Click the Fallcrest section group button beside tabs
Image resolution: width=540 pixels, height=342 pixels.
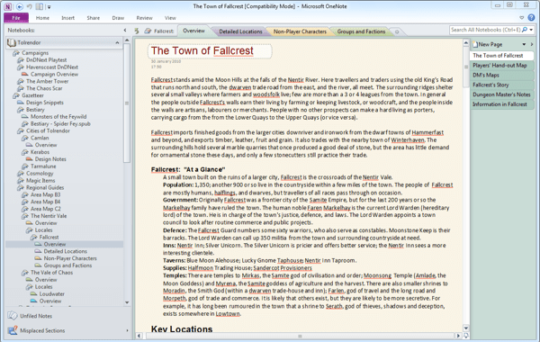159,31
